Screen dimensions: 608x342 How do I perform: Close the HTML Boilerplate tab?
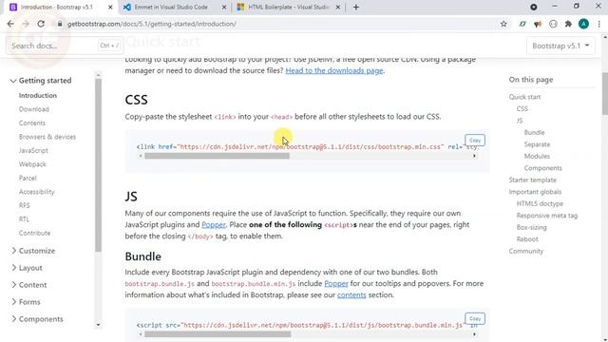point(338,8)
